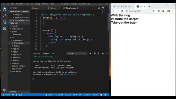
Task: Open the terminal selector dropdown '1: node'
Action: pyautogui.click(x=77, y=53)
